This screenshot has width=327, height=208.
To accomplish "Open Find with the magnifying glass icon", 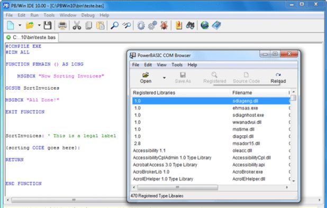I will (114, 25).
